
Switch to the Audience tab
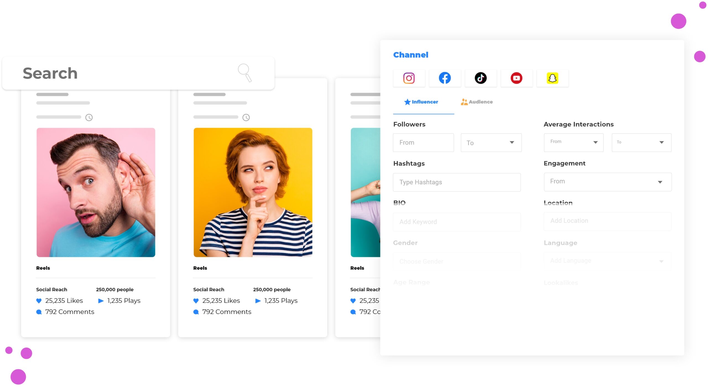tap(477, 102)
